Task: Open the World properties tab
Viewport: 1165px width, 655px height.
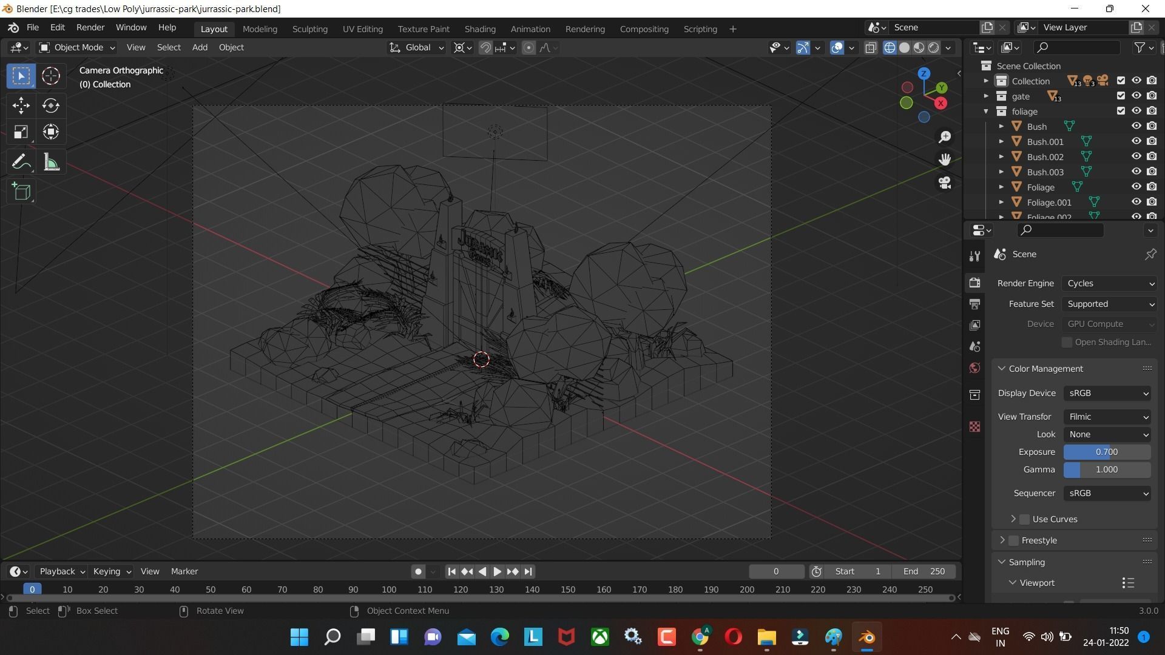Action: pos(975,368)
